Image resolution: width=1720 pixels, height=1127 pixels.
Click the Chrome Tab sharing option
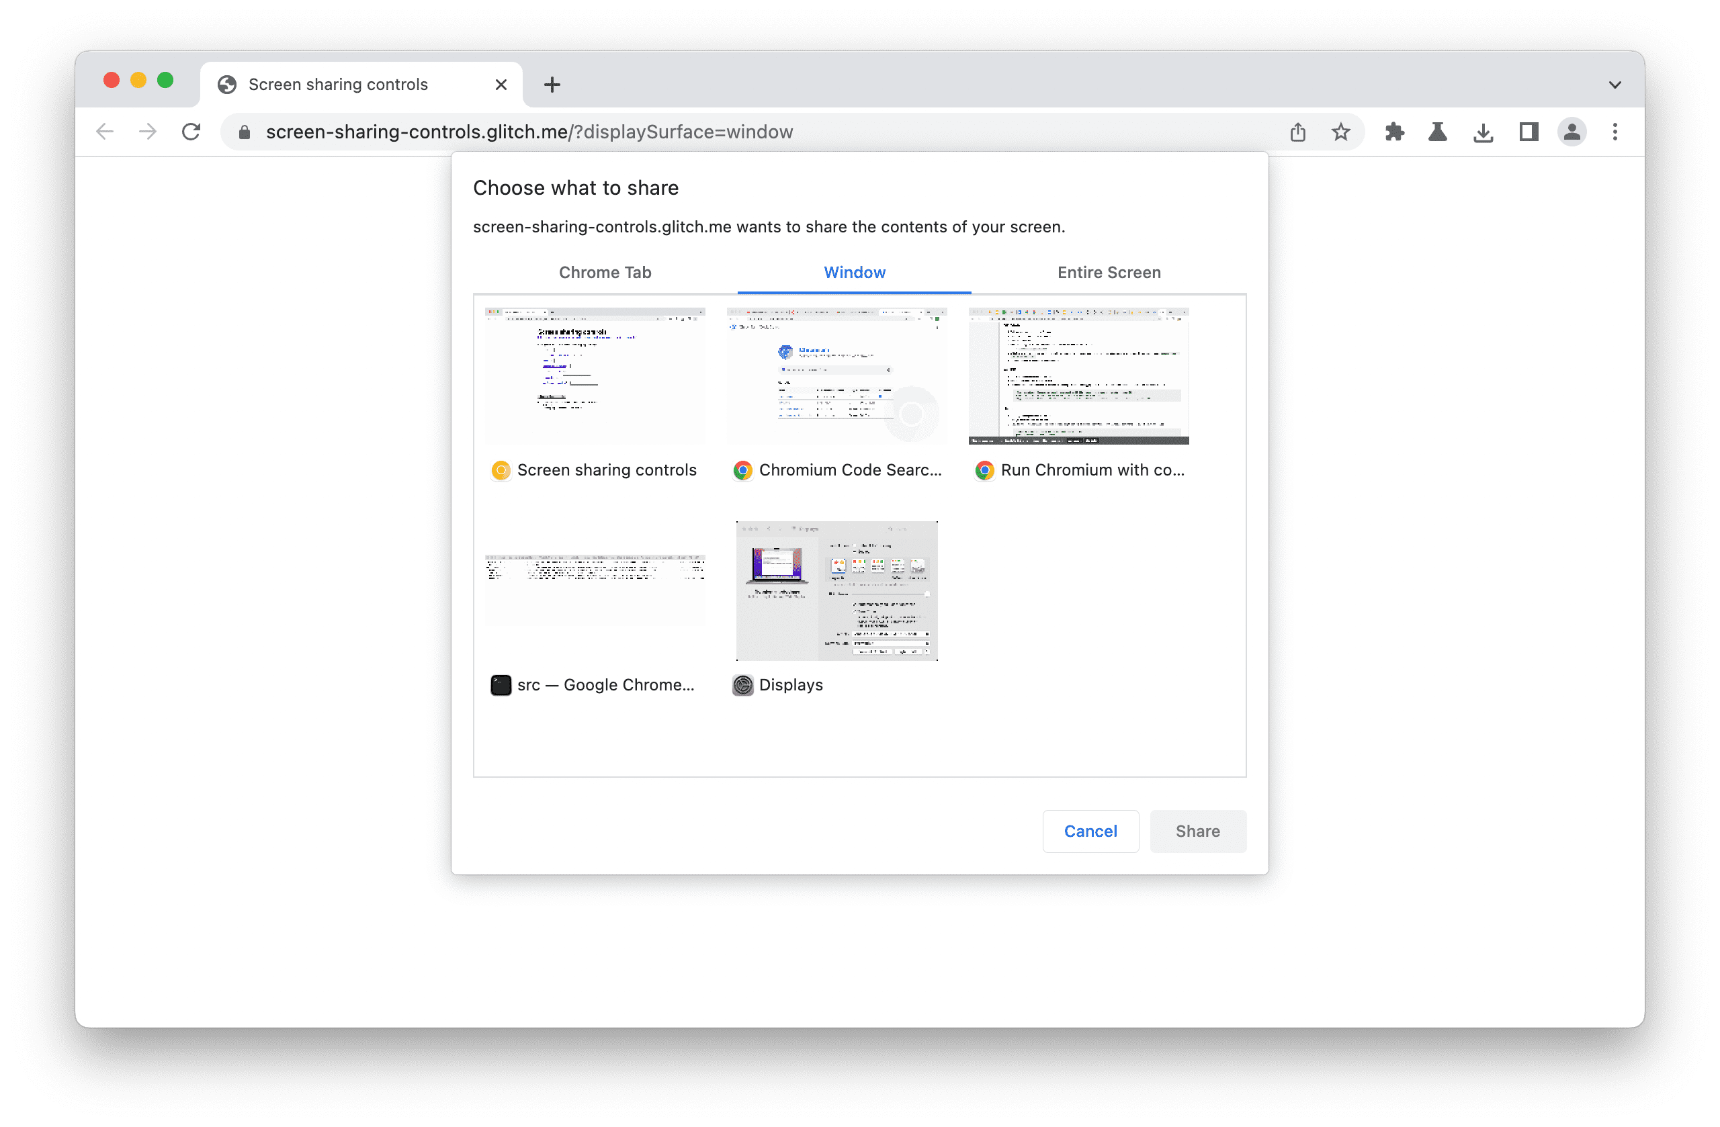pyautogui.click(x=605, y=272)
